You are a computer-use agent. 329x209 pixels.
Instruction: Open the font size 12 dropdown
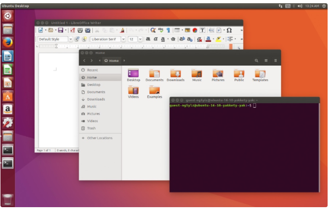pyautogui.click(x=140, y=39)
